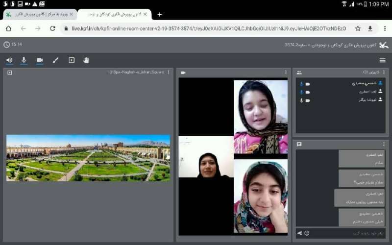
Task: Turn off the webcam from the toolbar
Action: [40, 60]
